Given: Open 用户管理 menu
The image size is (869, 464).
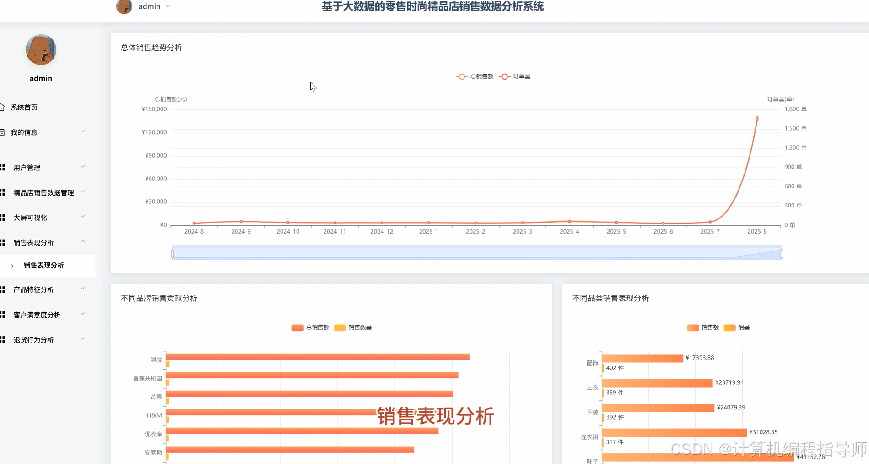Looking at the screenshot, I should pos(27,168).
